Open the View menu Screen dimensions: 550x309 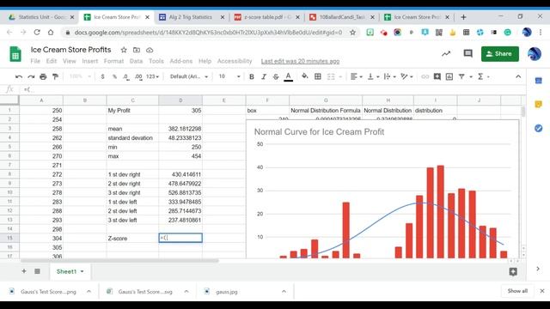coord(69,61)
